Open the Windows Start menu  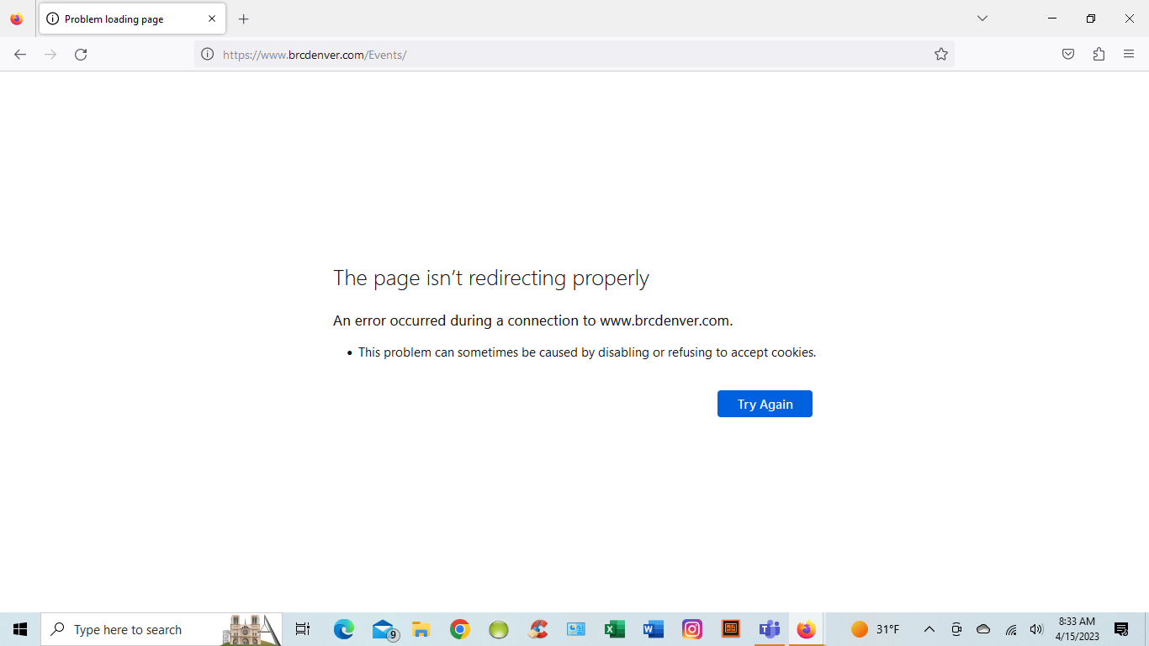(20, 629)
